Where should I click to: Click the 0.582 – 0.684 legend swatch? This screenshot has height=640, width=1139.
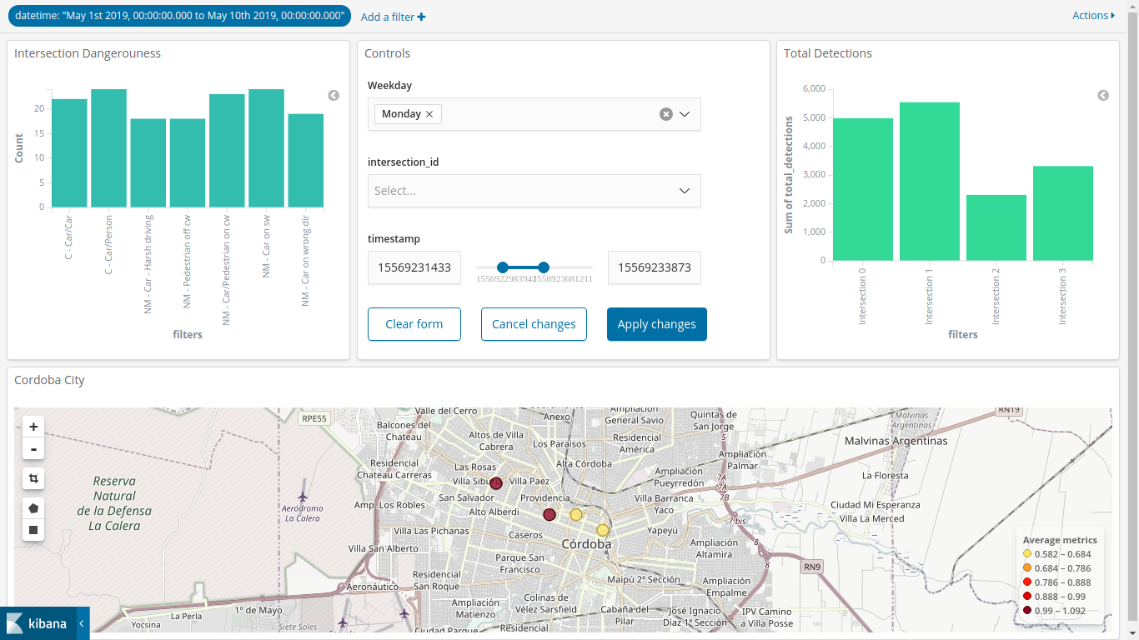tap(1027, 554)
